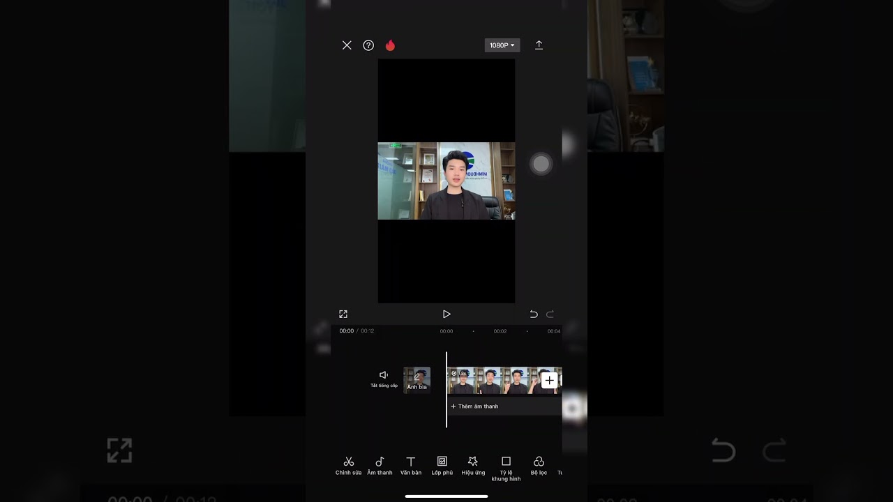This screenshot has width=893, height=502.
Task: Open the Âm thanh audio tool
Action: pos(380,465)
